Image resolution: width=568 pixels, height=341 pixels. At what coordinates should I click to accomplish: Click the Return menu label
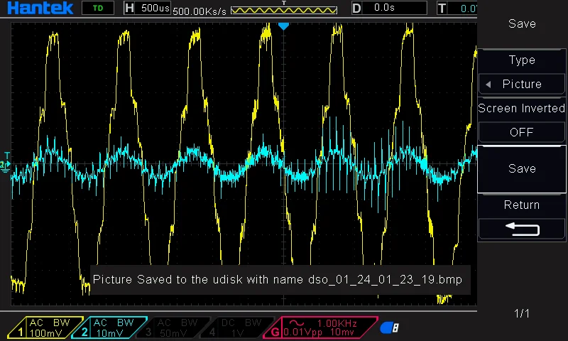tap(522, 205)
